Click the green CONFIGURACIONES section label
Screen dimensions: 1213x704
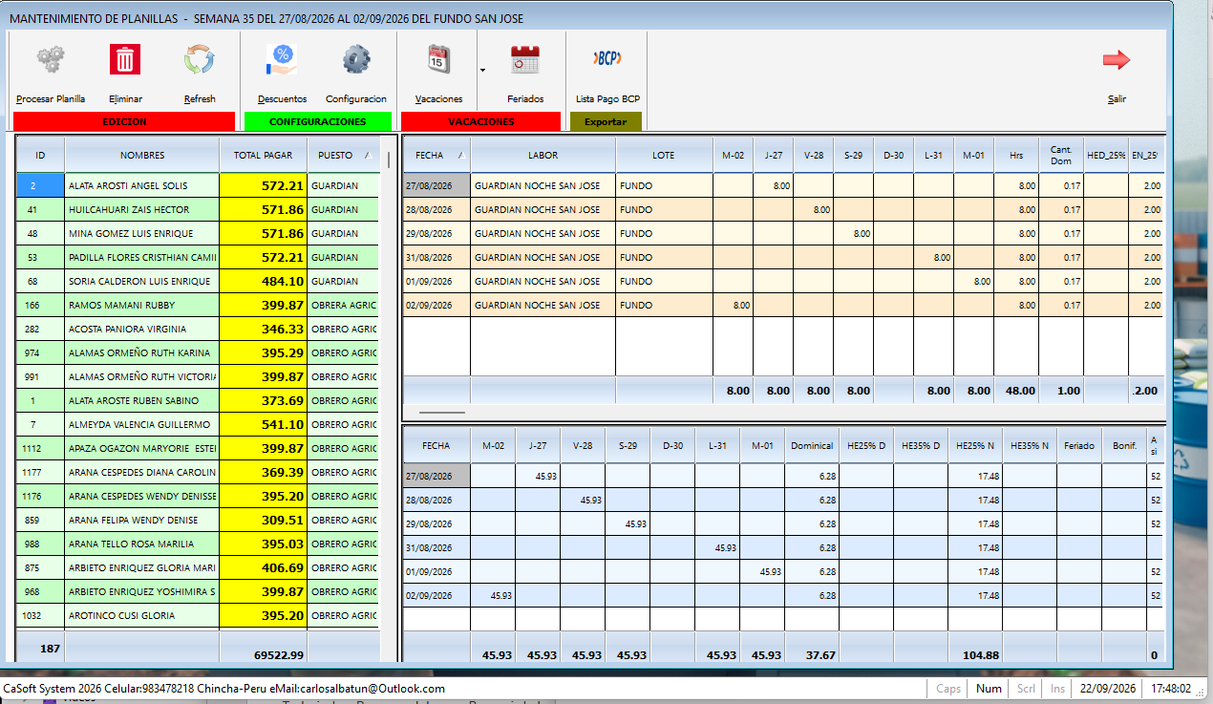[318, 121]
